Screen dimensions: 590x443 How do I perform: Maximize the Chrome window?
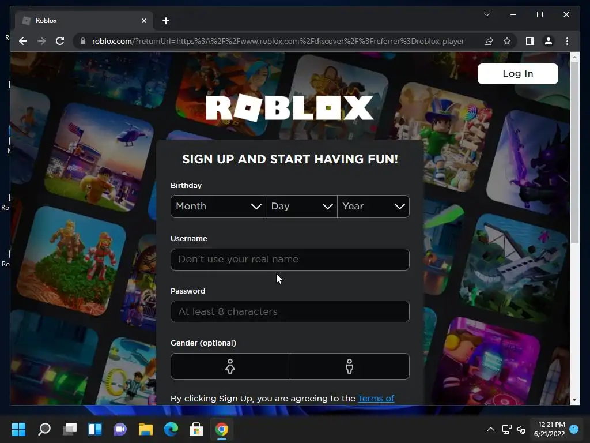pos(539,14)
